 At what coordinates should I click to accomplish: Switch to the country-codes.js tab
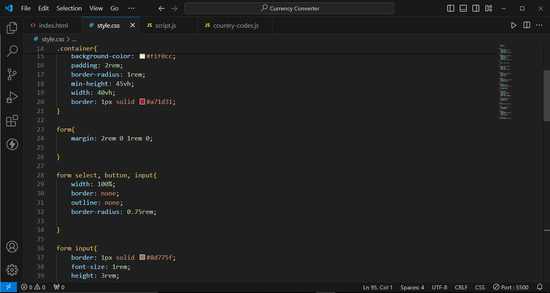[235, 25]
